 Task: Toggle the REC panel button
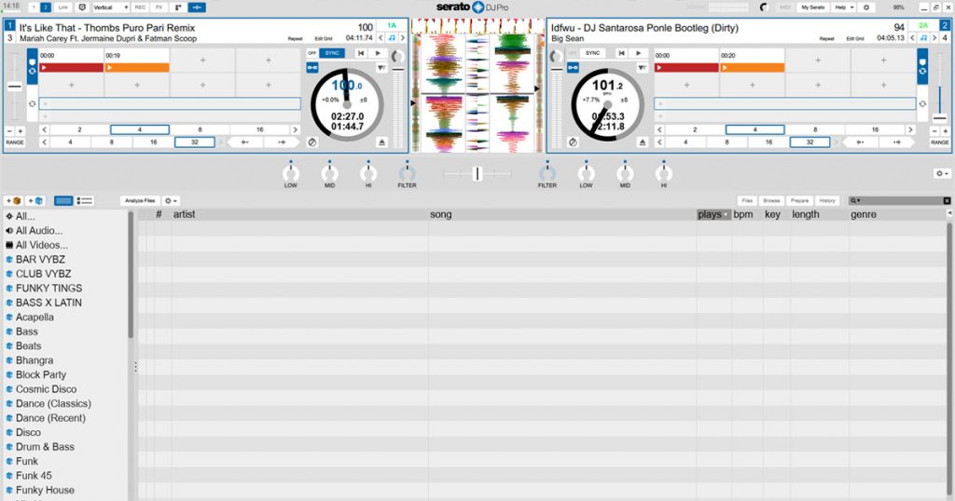[139, 7]
